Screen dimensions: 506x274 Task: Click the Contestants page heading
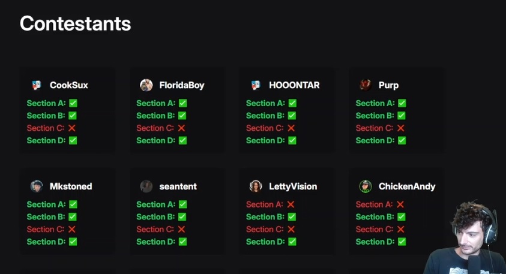(x=75, y=23)
